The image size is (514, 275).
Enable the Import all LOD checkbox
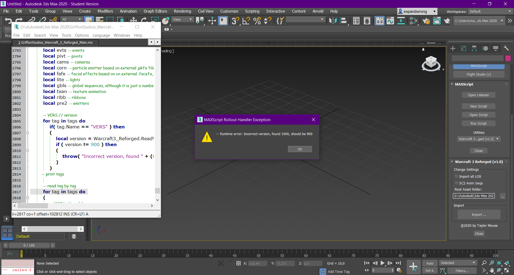(x=456, y=176)
